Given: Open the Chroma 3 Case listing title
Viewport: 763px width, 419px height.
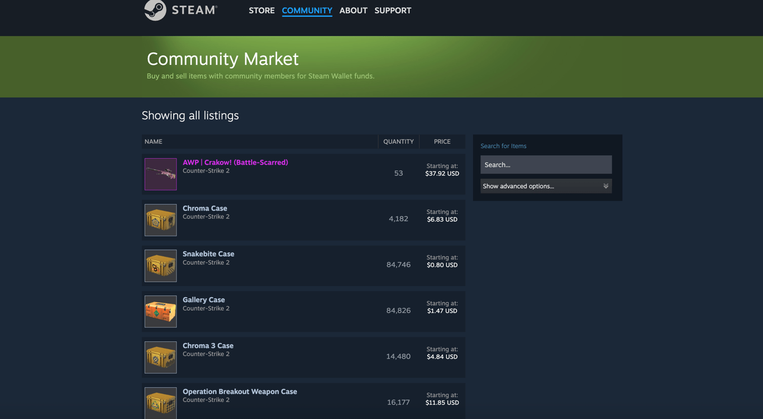Looking at the screenshot, I should [x=208, y=346].
